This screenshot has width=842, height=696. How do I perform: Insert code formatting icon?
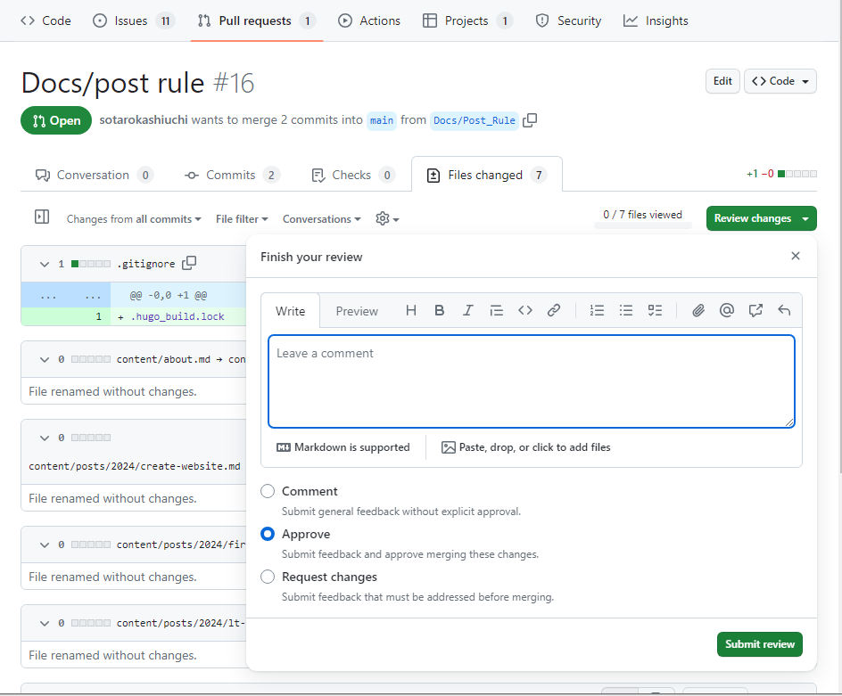525,310
